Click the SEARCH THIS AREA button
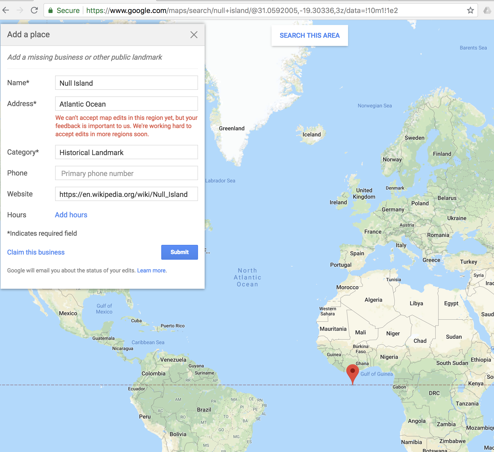 point(310,35)
